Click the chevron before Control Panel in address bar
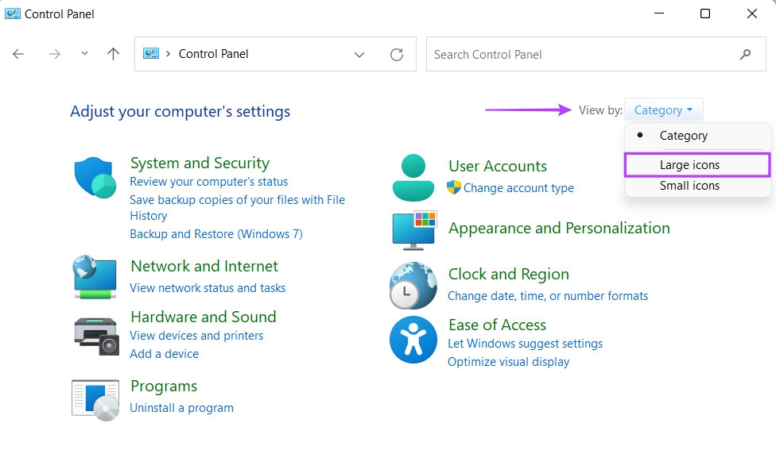The height and width of the screenshot is (450, 776). pos(169,53)
